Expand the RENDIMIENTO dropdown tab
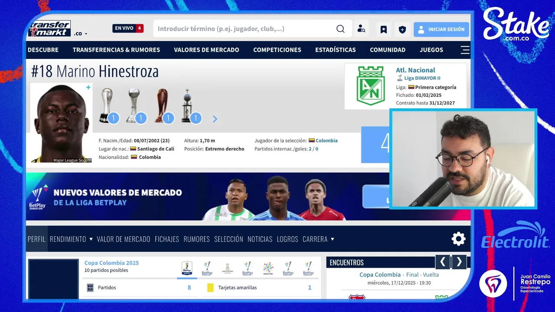555x312 pixels. pos(71,239)
